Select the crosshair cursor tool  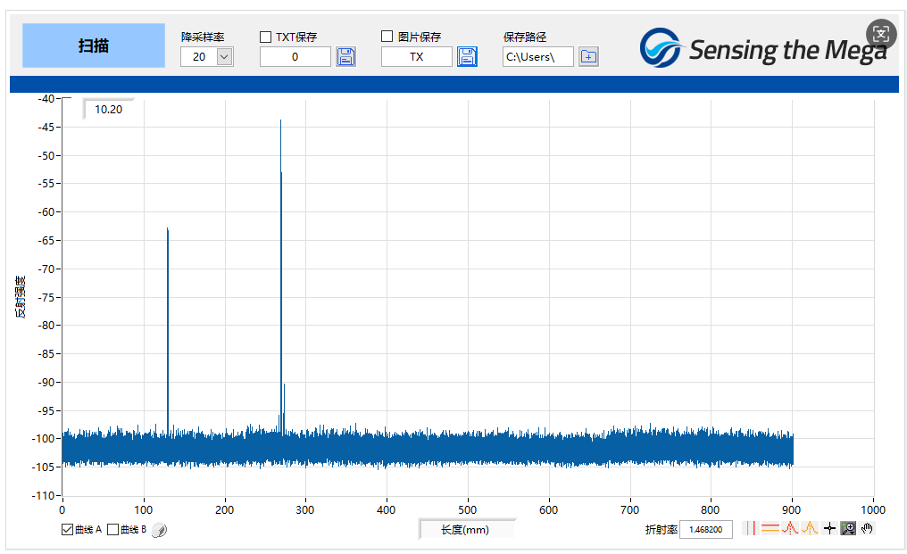(829, 528)
